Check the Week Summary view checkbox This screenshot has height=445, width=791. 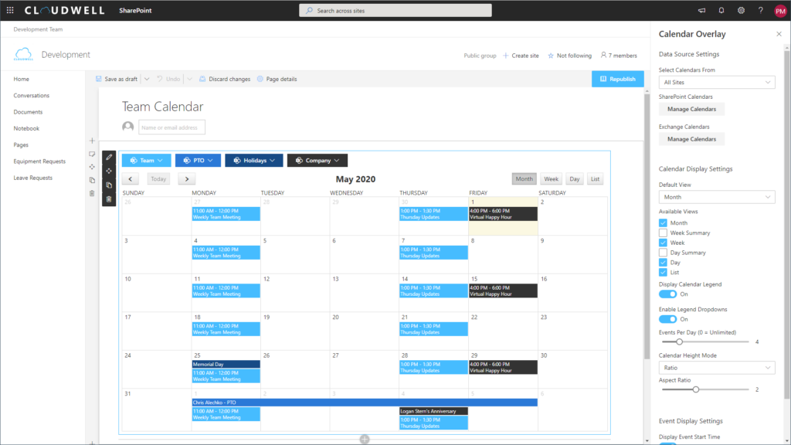click(663, 233)
